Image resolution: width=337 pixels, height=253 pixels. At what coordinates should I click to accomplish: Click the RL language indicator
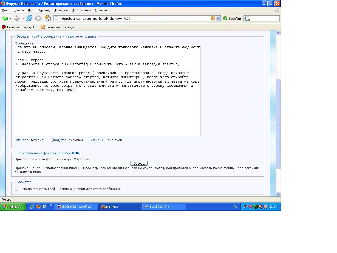click(x=235, y=207)
